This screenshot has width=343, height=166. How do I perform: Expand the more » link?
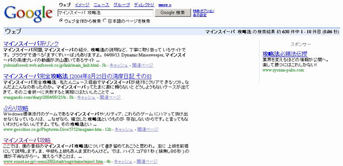[165, 5]
